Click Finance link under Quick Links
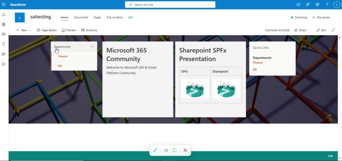Image resolution: width=342 pixels, height=161 pixels. tap(258, 62)
